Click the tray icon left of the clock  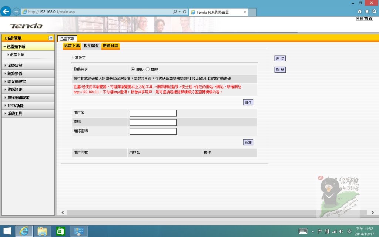pyautogui.click(x=349, y=231)
